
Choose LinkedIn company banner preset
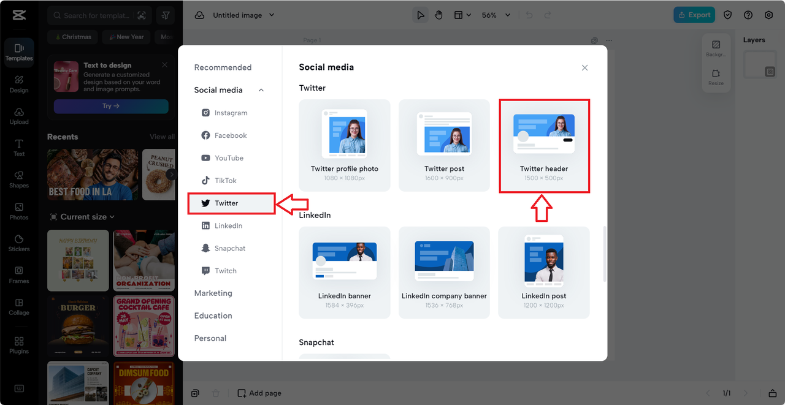click(x=445, y=273)
